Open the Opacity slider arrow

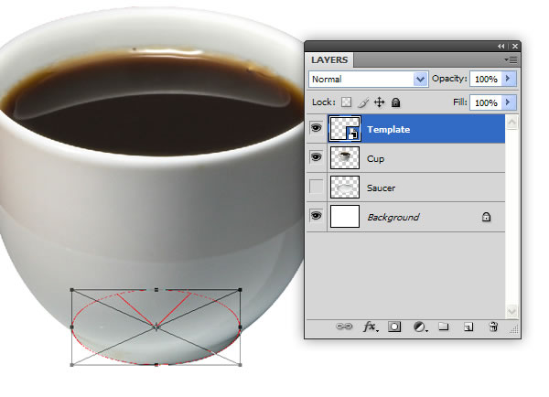tap(509, 79)
